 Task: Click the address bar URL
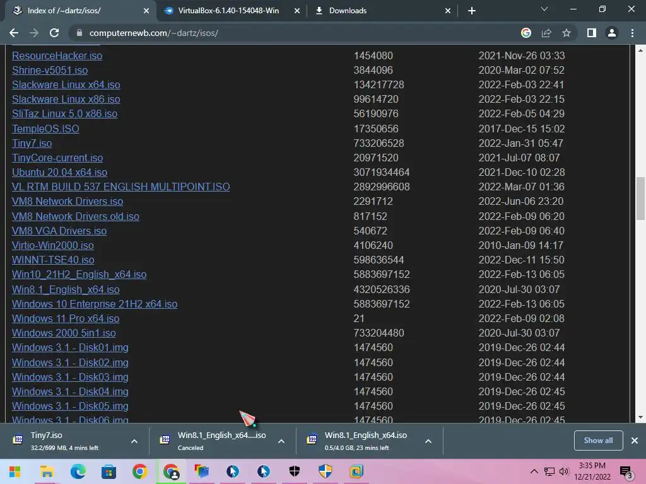coord(154,33)
